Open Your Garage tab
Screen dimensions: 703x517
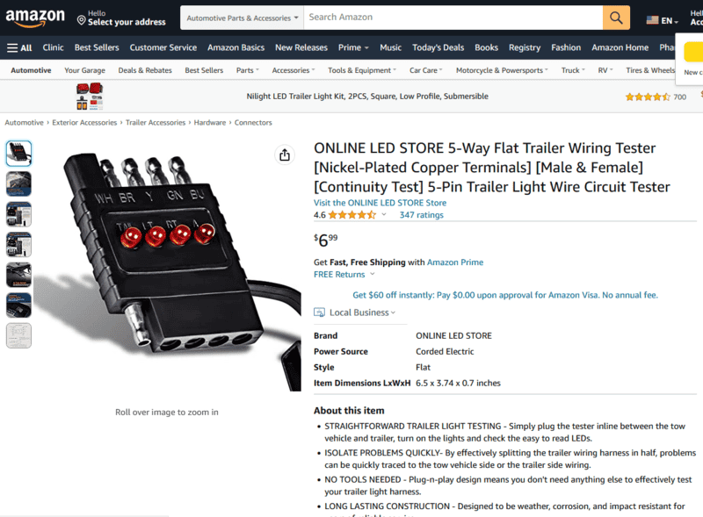[x=84, y=70]
